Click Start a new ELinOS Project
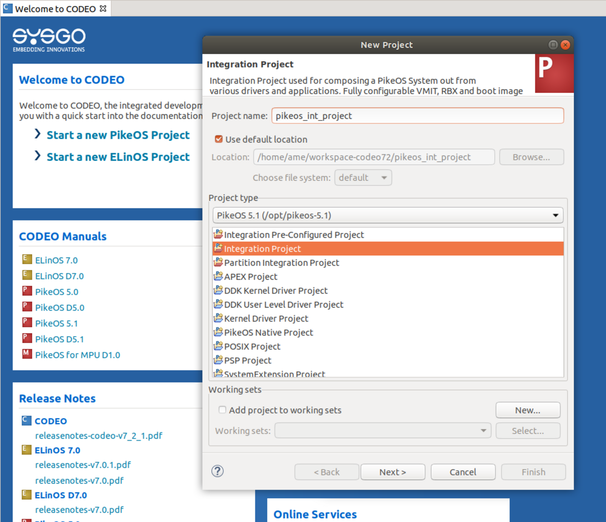 point(118,157)
